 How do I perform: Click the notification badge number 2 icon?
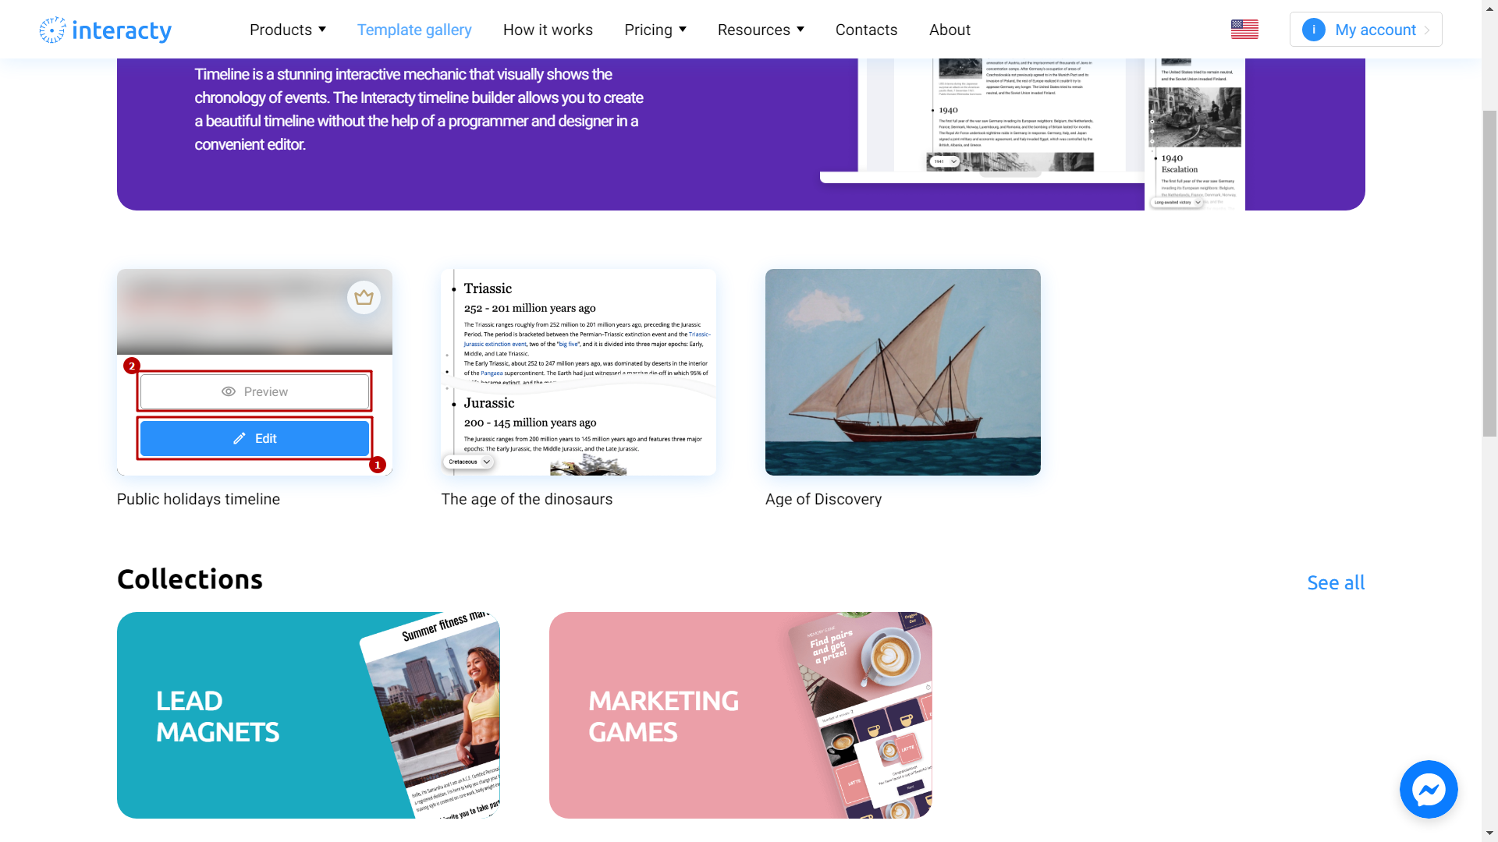(130, 366)
